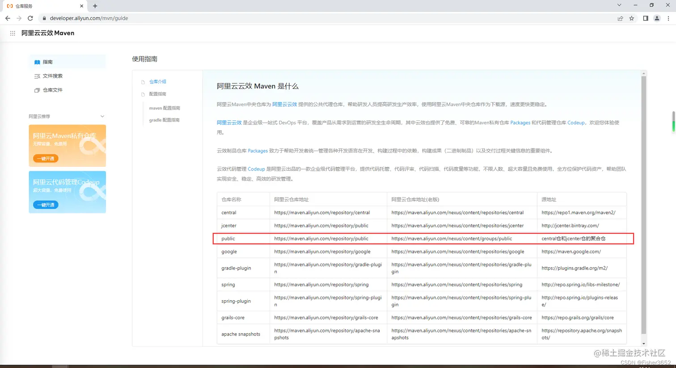Open a new browser tab
Image resolution: width=676 pixels, height=368 pixels.
point(95,6)
